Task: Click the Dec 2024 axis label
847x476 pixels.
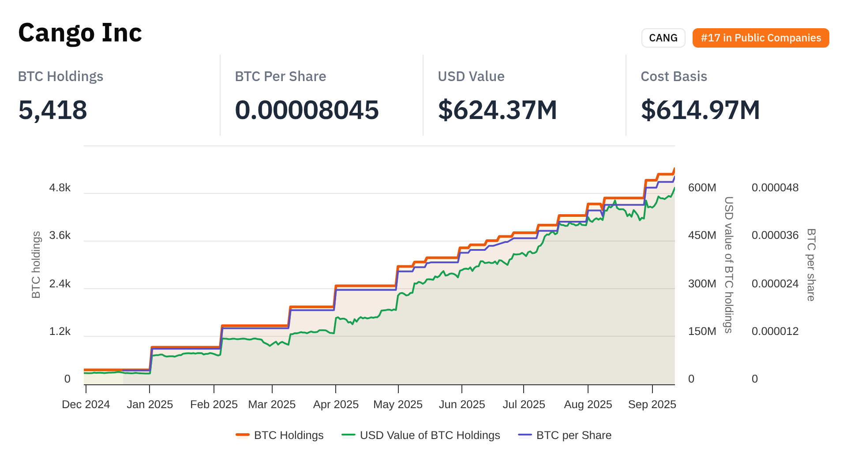Action: coord(86,404)
